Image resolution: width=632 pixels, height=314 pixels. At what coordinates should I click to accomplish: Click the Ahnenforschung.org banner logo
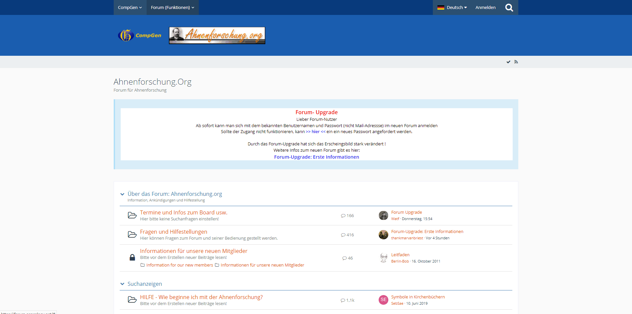[x=217, y=36]
